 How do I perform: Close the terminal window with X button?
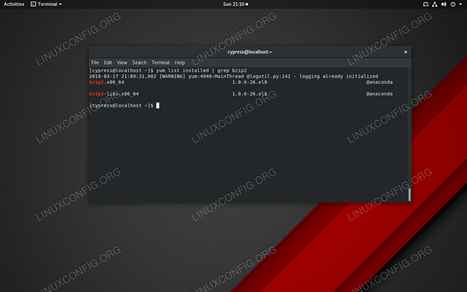[405, 51]
